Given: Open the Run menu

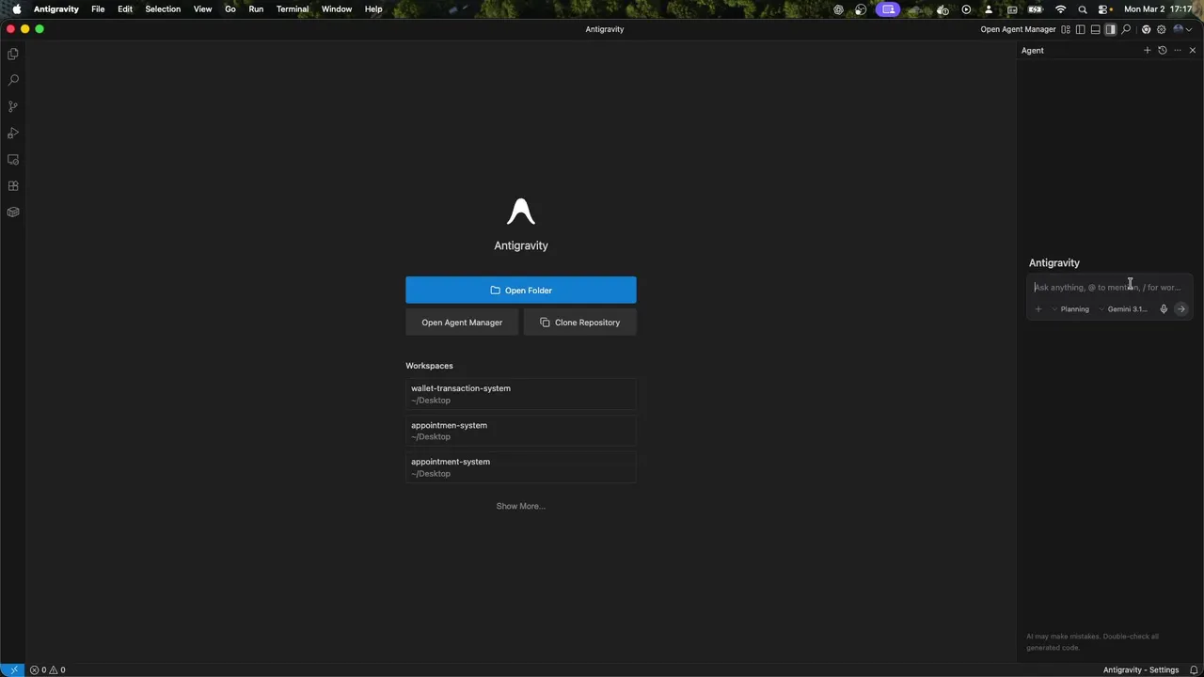Looking at the screenshot, I should 256,9.
